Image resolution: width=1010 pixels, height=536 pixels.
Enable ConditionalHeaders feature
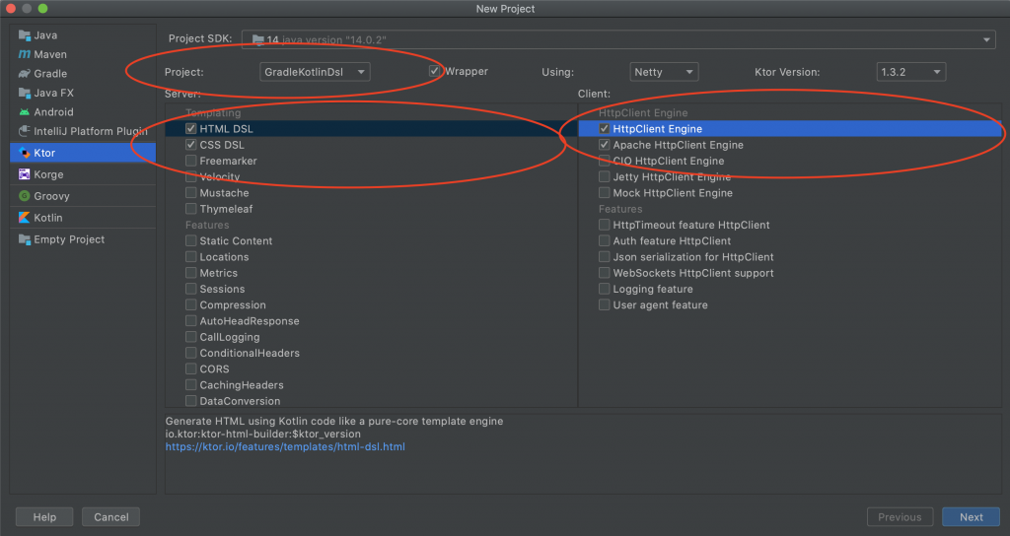(x=190, y=353)
